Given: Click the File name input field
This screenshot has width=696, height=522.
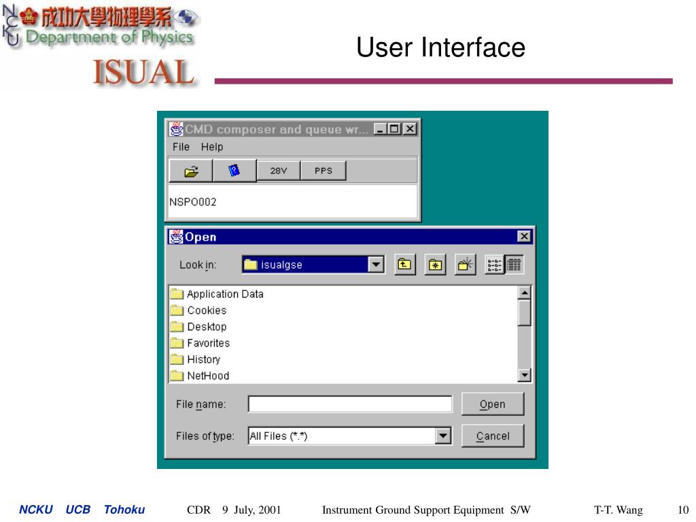Looking at the screenshot, I should [x=350, y=404].
